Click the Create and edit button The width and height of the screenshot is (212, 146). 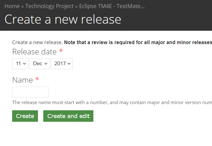[68, 116]
